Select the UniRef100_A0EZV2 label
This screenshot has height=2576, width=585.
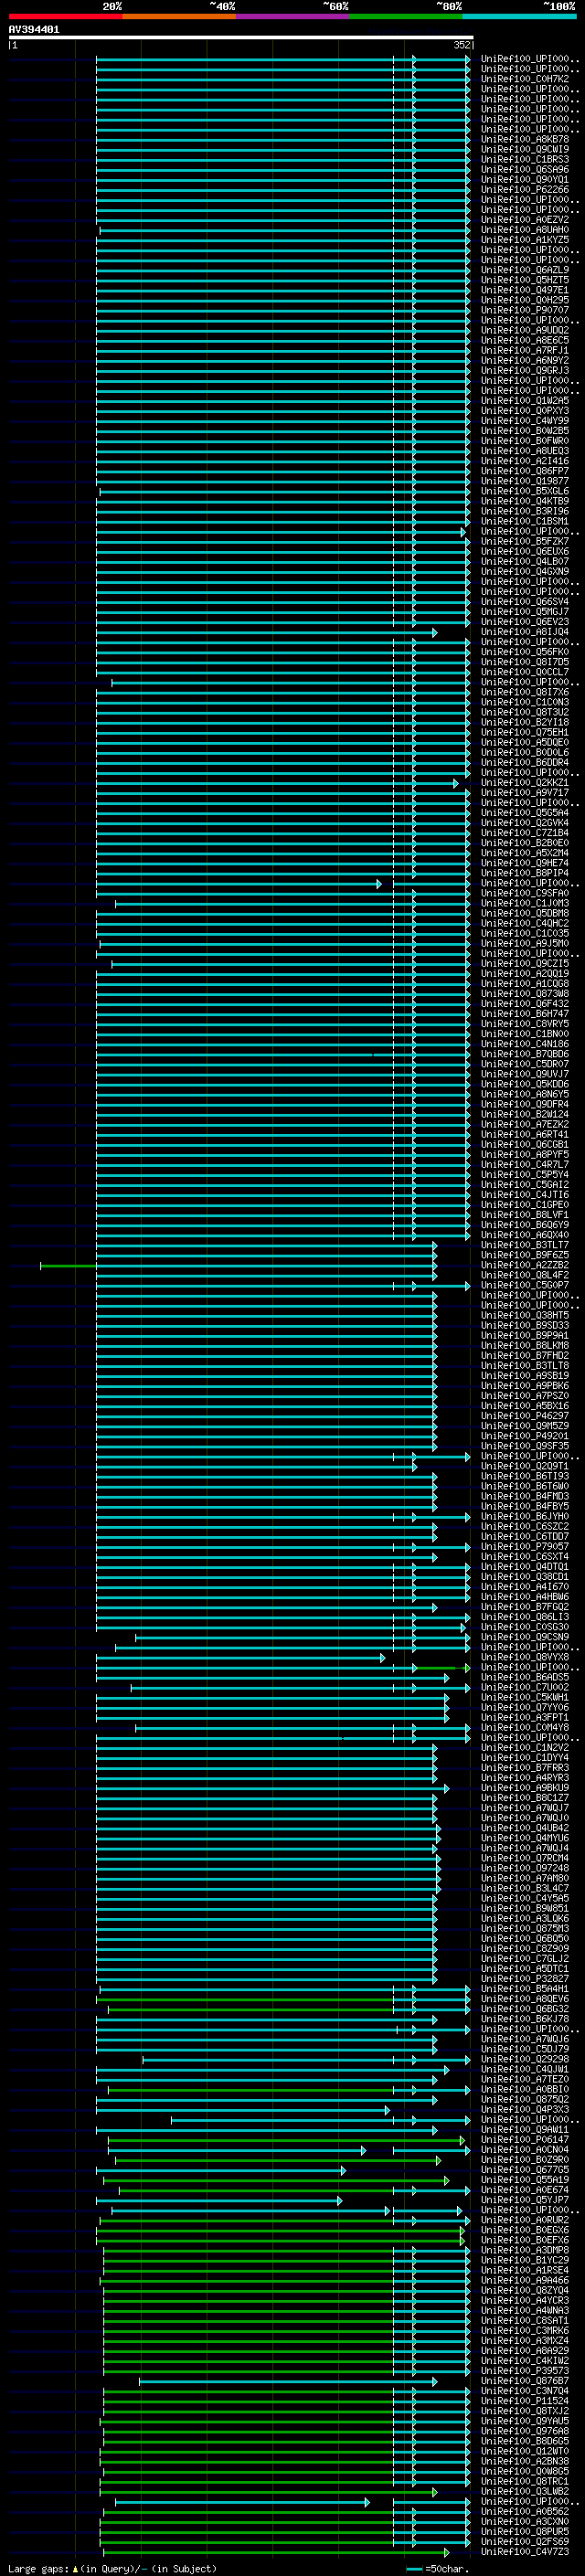click(x=525, y=220)
